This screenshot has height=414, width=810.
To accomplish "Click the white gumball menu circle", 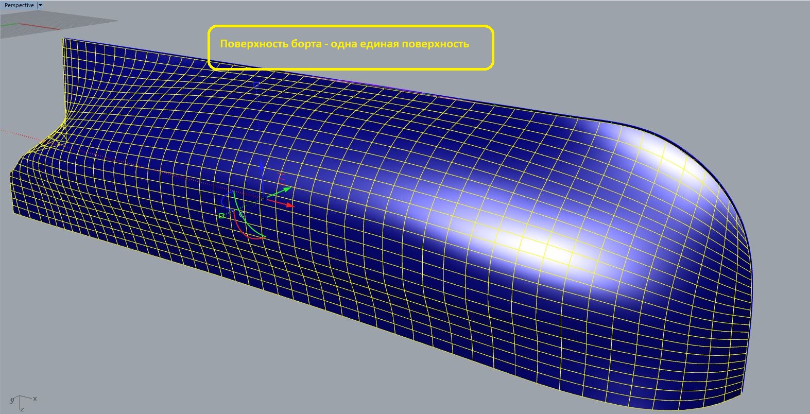I will point(243,214).
